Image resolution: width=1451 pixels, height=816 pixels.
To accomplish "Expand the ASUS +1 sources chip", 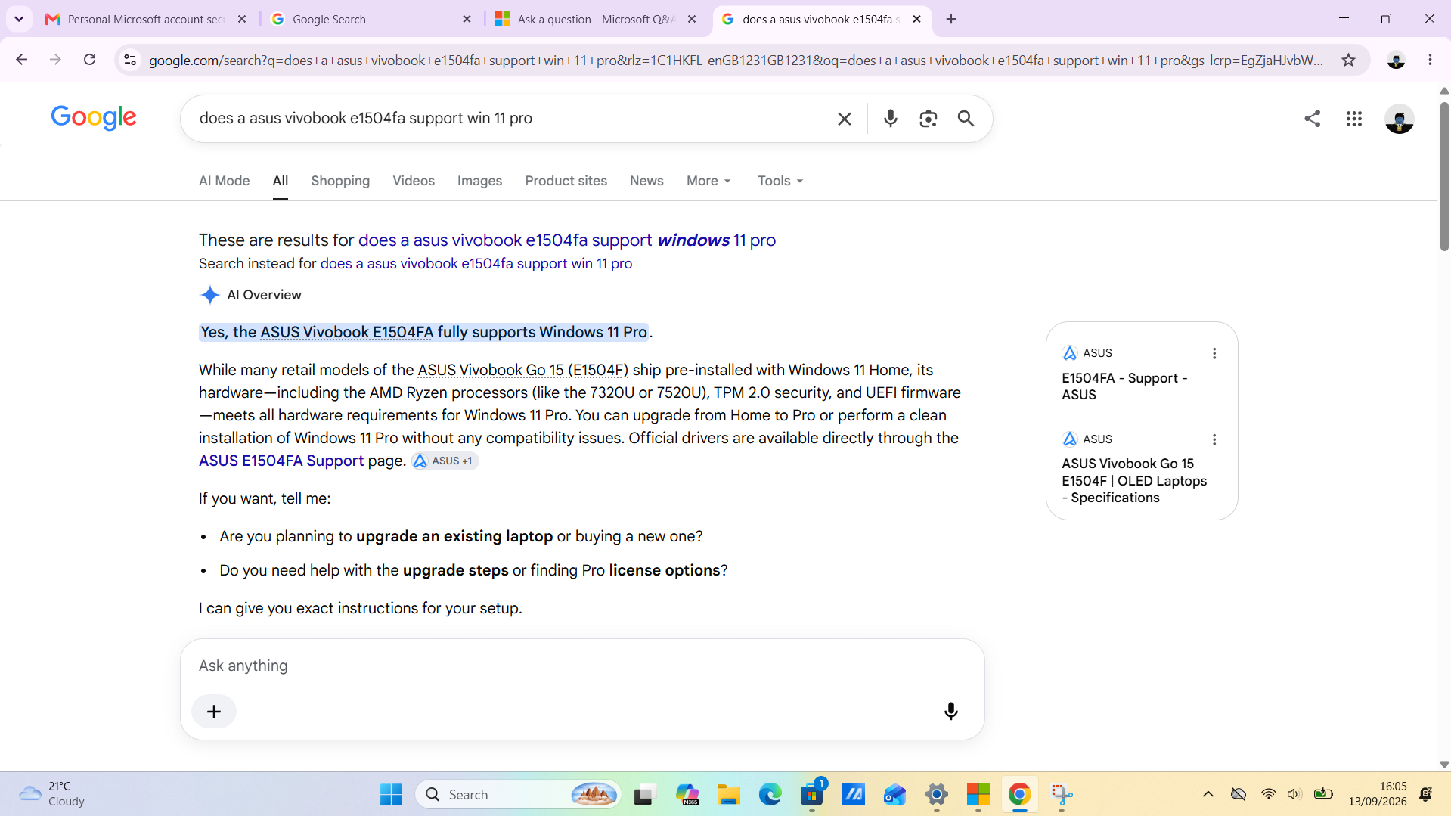I will [445, 461].
